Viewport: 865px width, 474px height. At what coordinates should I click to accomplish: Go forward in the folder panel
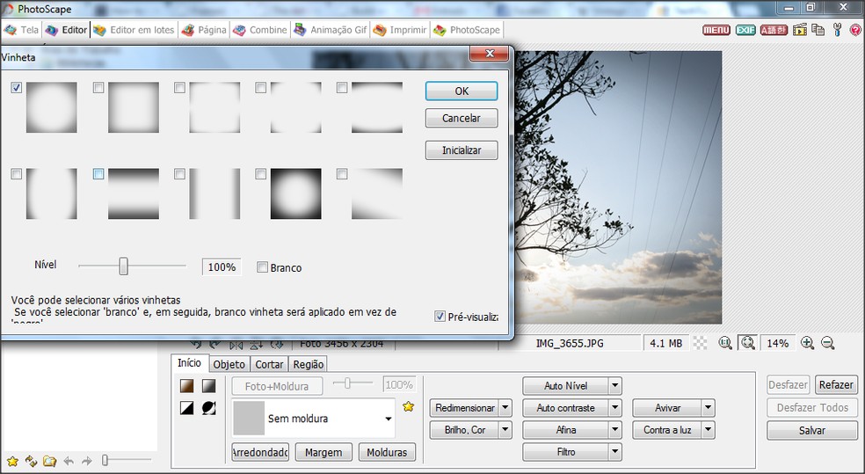click(x=87, y=461)
